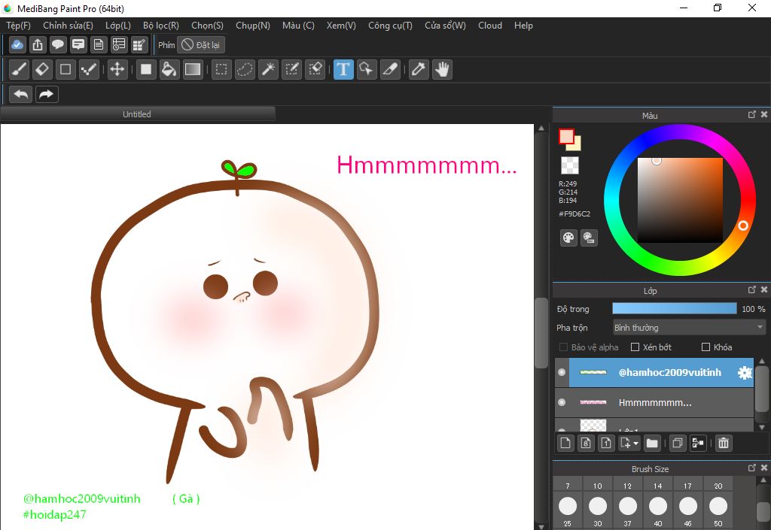Enable the Khóa checkbox
Viewport: 771px width, 530px height.
pyautogui.click(x=705, y=347)
